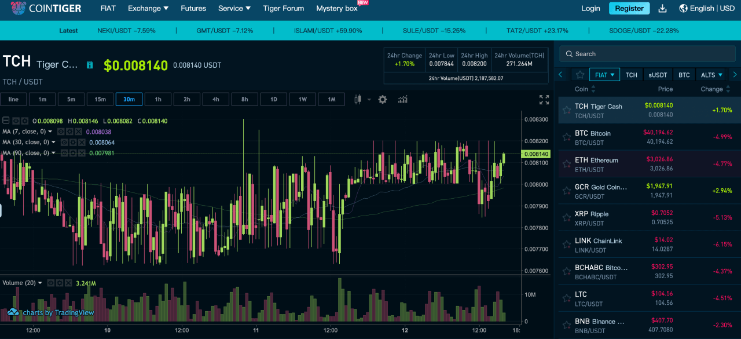Open chart settings gear in toolbar
Image resolution: width=741 pixels, height=339 pixels.
[383, 100]
